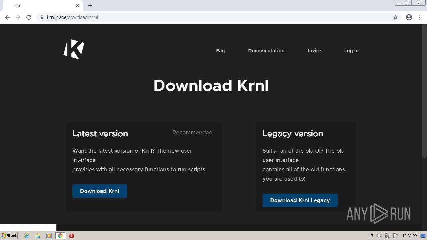This screenshot has height=240, width=427.
Task: Click the show desktop tray icon
Action: coord(423,236)
